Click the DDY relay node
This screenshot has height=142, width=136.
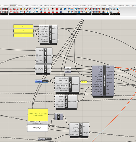(x=68, y=72)
